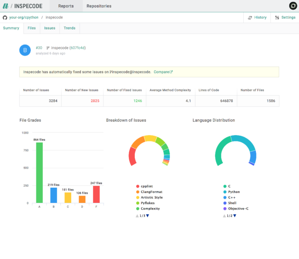Open the Repositories menu item

(x=99, y=6)
